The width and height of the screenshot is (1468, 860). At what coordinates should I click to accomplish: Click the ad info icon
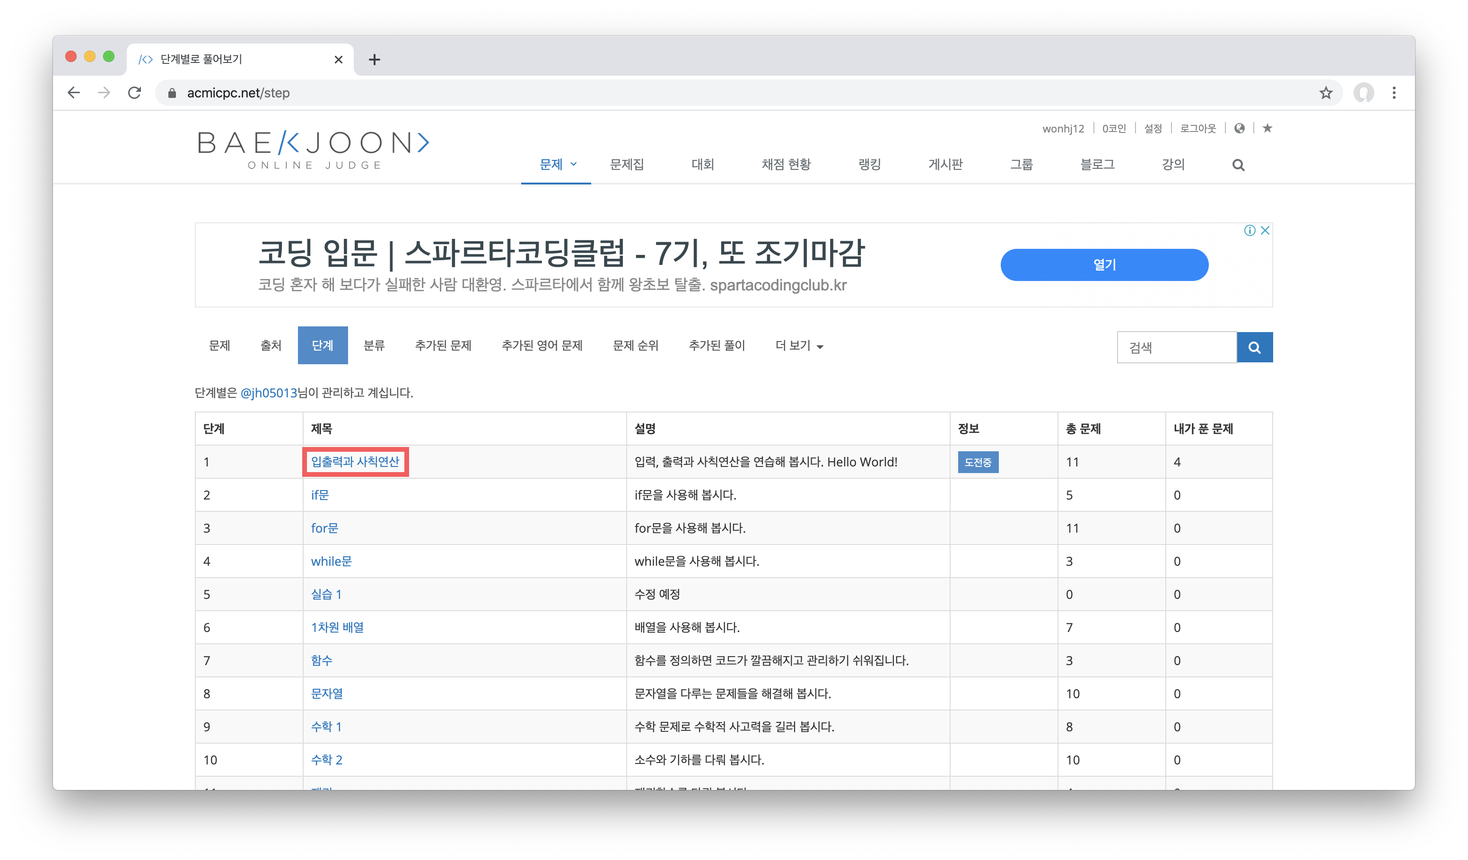1250,230
